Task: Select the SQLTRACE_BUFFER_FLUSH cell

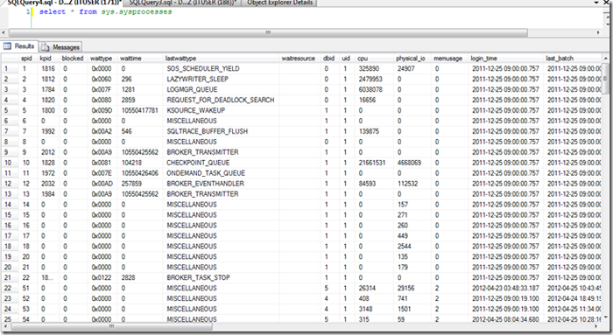Action: click(x=222, y=131)
